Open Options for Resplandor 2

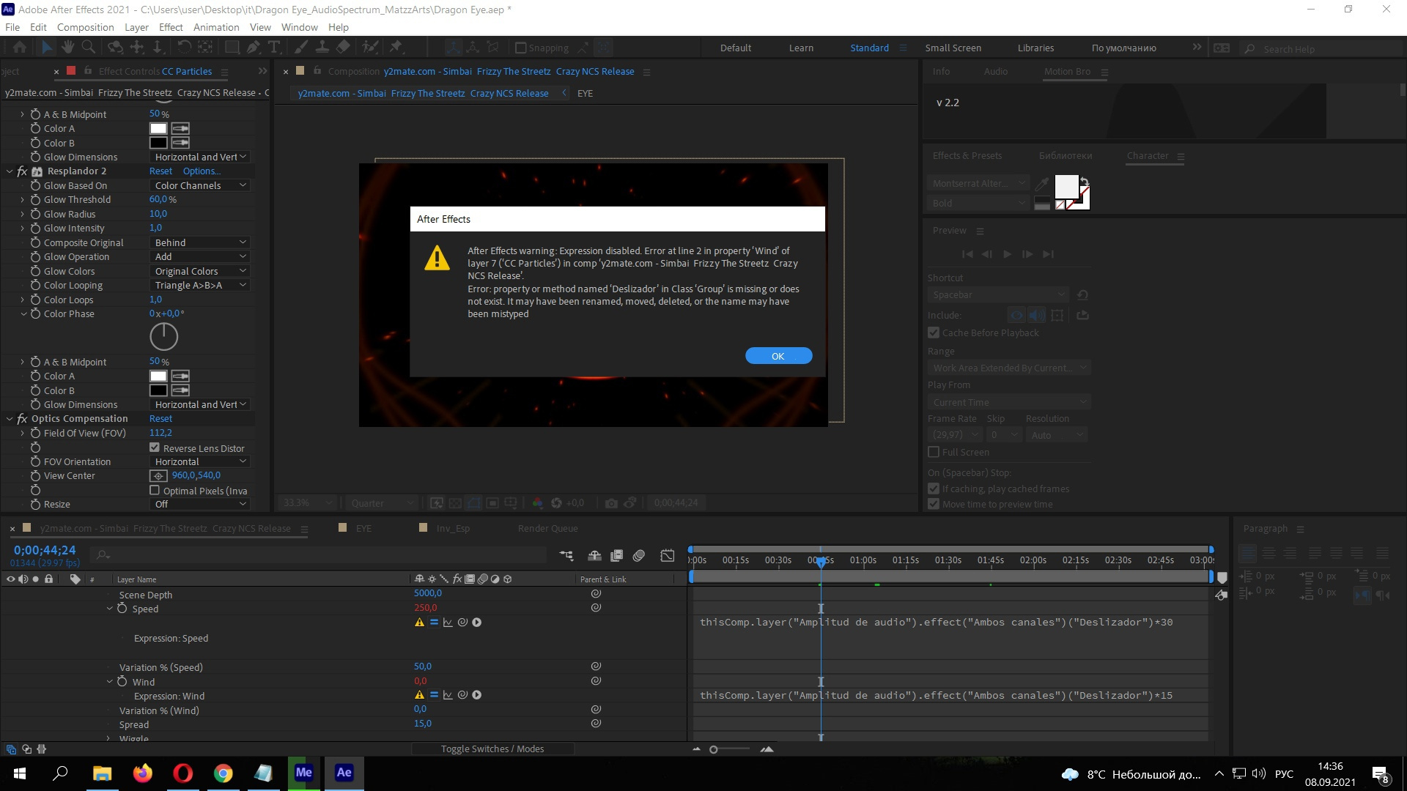pyautogui.click(x=202, y=171)
